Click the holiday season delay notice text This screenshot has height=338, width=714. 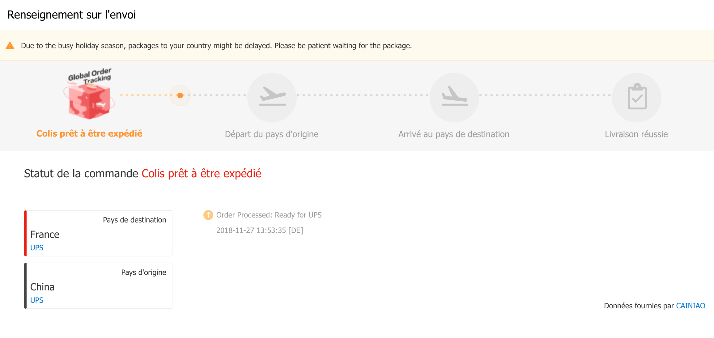coord(216,46)
